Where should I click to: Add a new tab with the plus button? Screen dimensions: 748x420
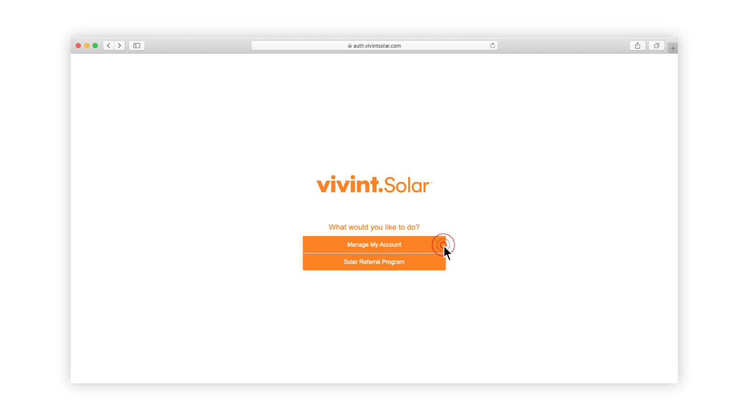click(x=673, y=48)
